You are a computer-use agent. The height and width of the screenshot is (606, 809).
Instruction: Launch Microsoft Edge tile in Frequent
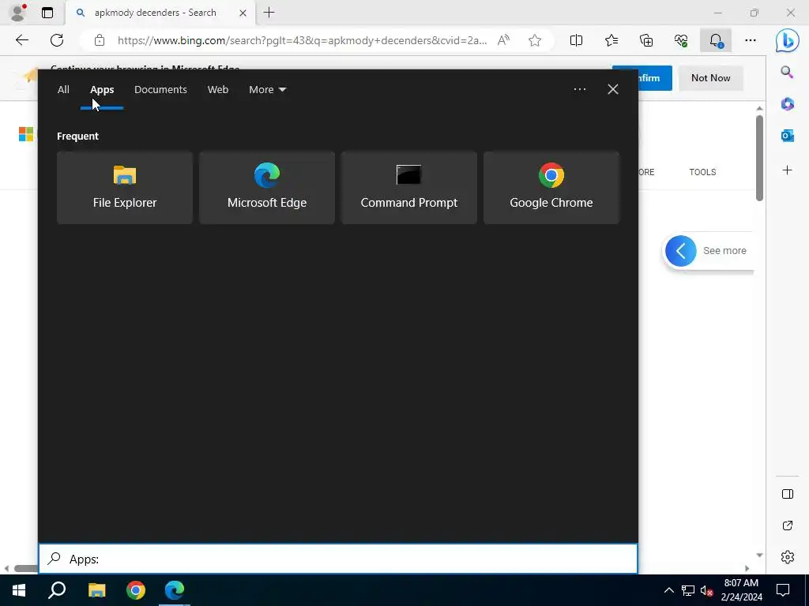tap(267, 188)
